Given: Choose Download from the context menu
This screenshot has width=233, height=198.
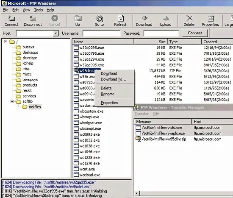Looking at the screenshot, I should click(114, 73).
